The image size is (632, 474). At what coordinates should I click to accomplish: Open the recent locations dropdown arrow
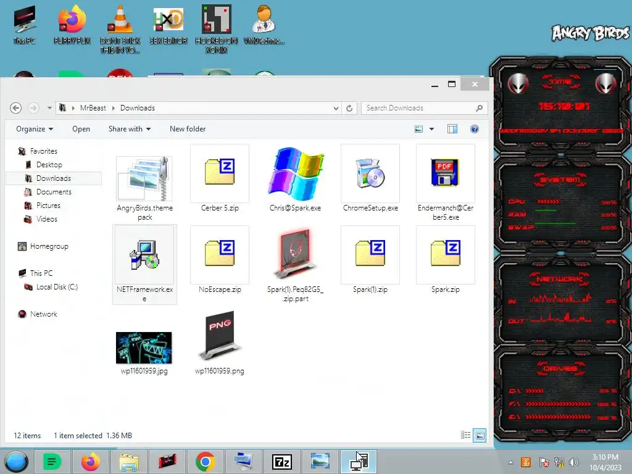point(49,108)
